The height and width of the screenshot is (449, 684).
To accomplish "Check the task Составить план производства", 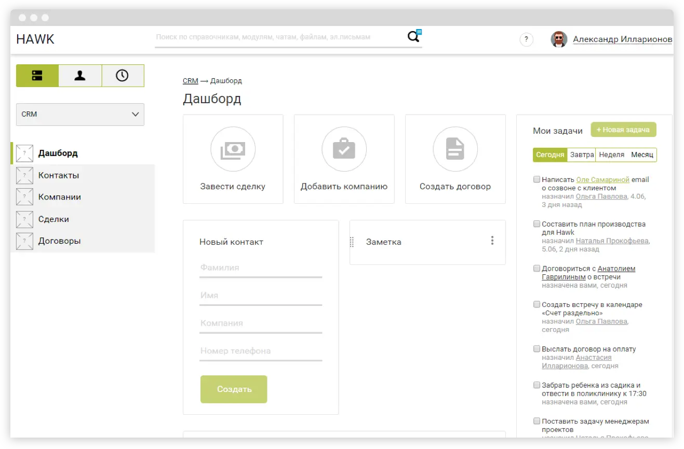I will (537, 224).
